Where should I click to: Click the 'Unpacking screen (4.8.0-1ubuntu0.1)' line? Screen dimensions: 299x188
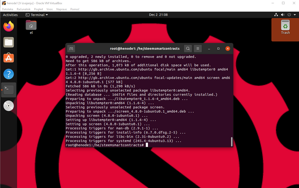coord(107,116)
